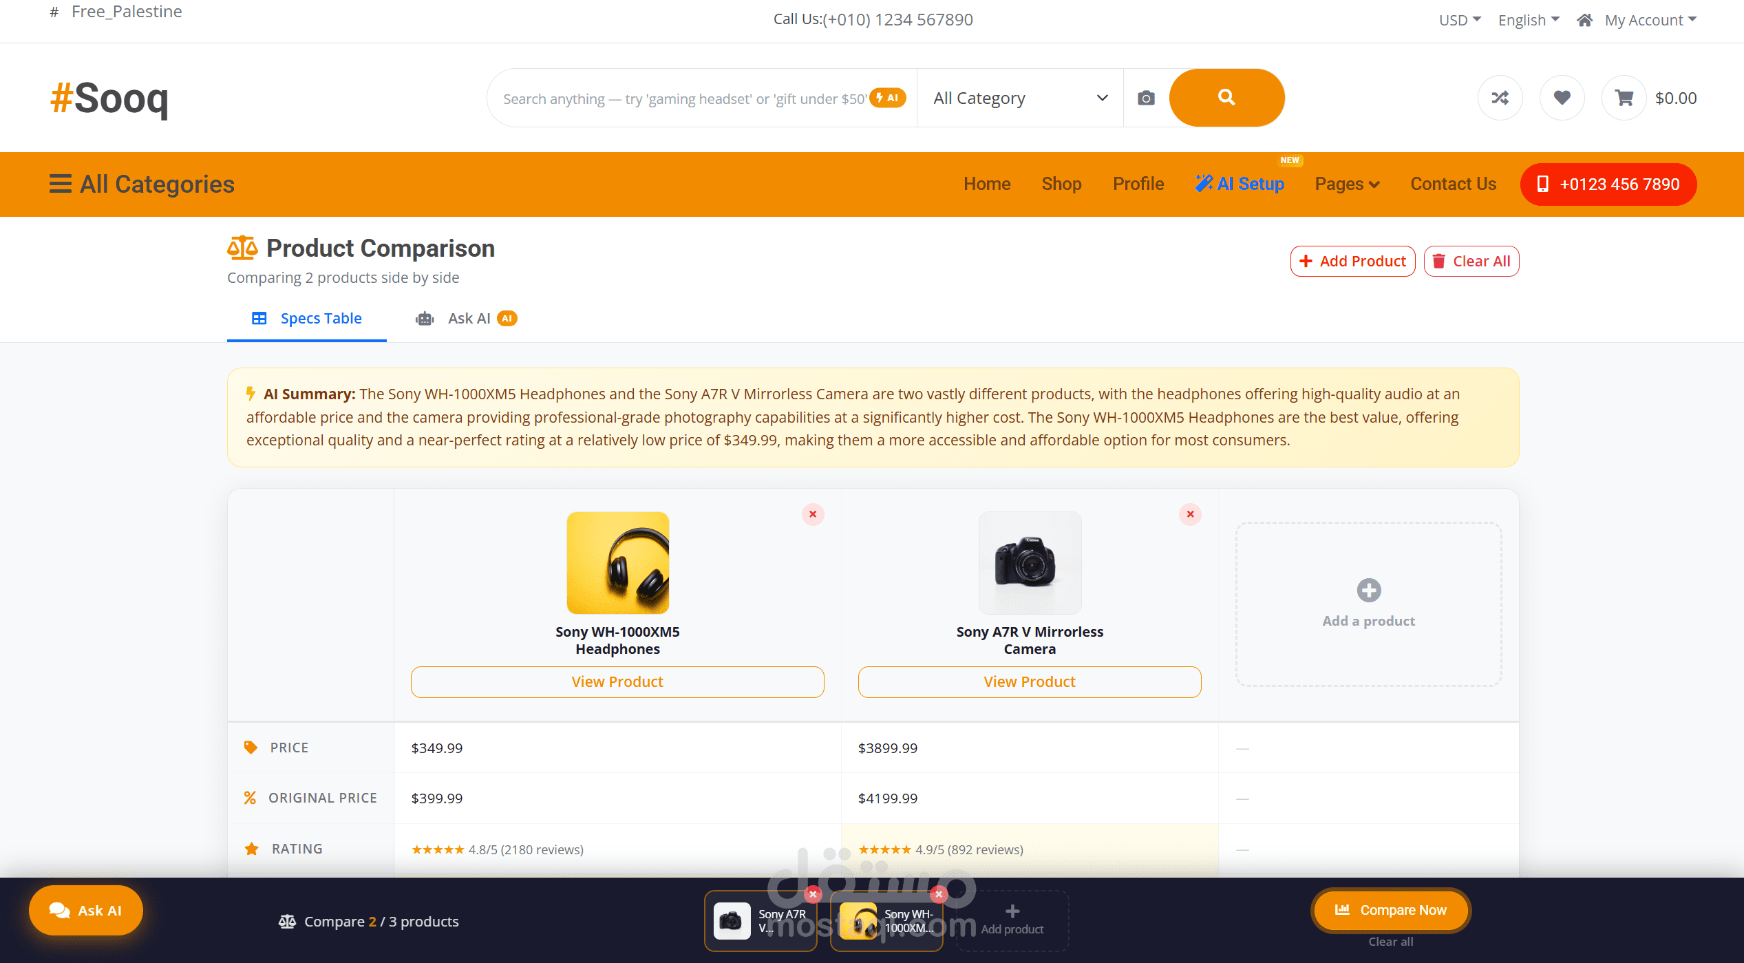Expand the USD currency dropdown

[1460, 20]
